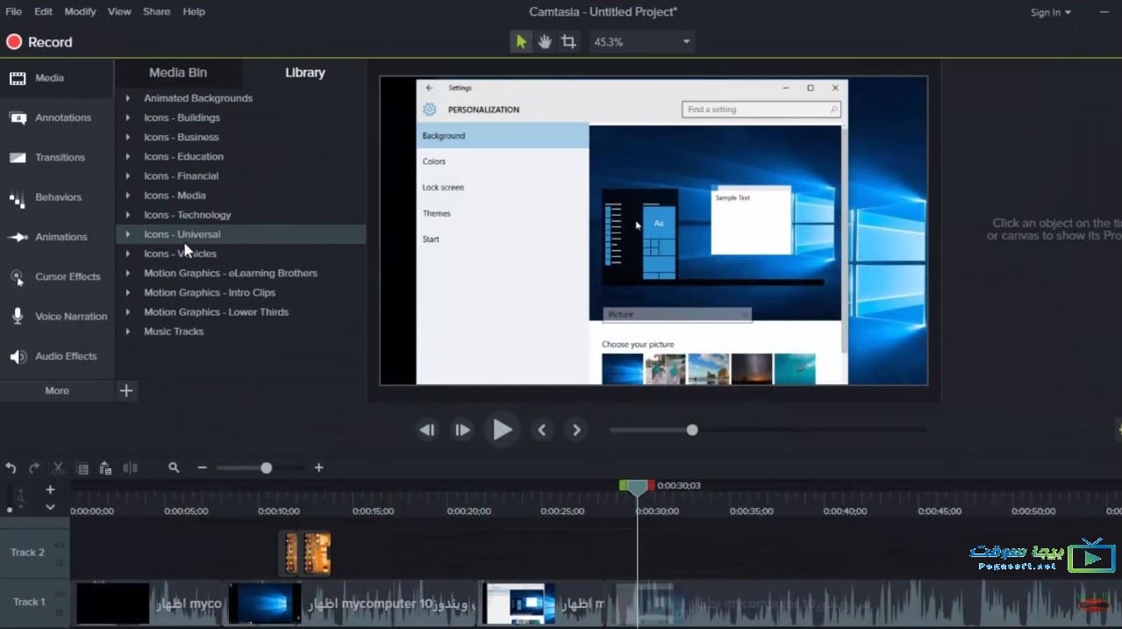Jump to previous clip with left chevron
1122x629 pixels.
541,430
